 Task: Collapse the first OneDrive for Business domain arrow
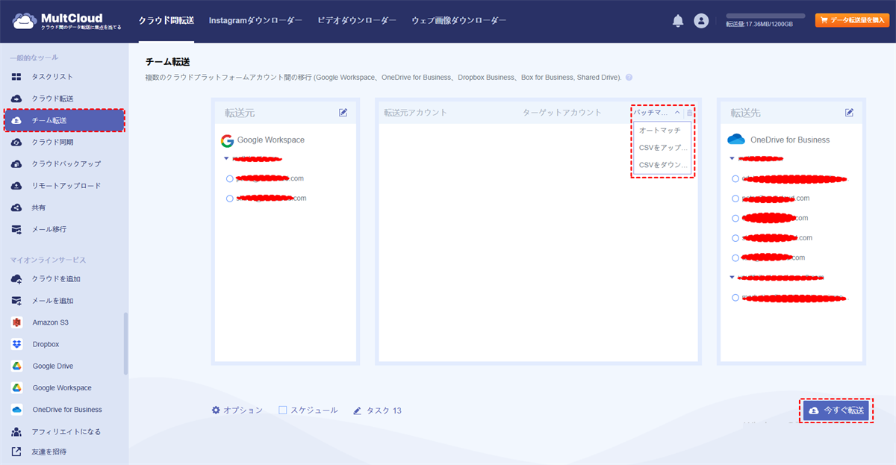(732, 158)
